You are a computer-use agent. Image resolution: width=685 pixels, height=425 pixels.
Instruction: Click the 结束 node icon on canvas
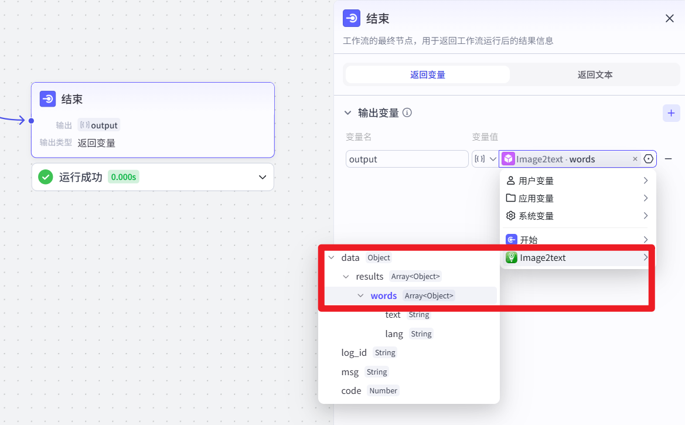(x=47, y=99)
